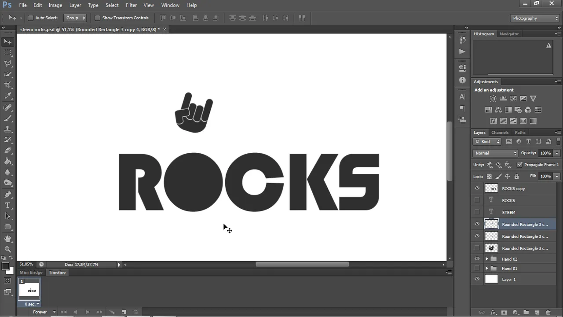This screenshot has width=563, height=317.
Task: Switch to the Paths tab
Action: tap(520, 133)
